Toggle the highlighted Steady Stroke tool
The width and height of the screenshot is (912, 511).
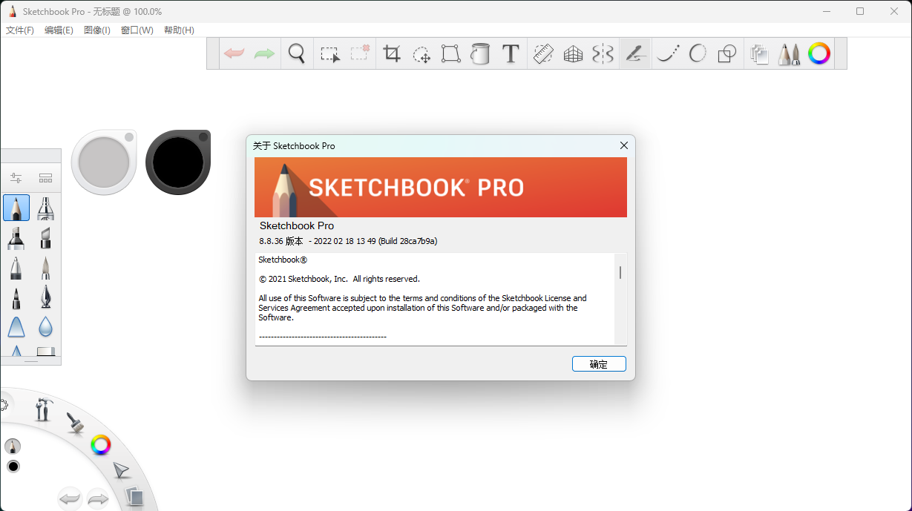(635, 53)
